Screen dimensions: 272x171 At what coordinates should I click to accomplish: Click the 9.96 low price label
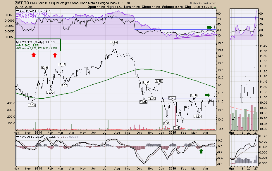coord(166,123)
